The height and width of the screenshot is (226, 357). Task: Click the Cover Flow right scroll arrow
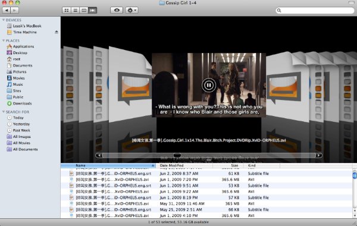pos(319,155)
